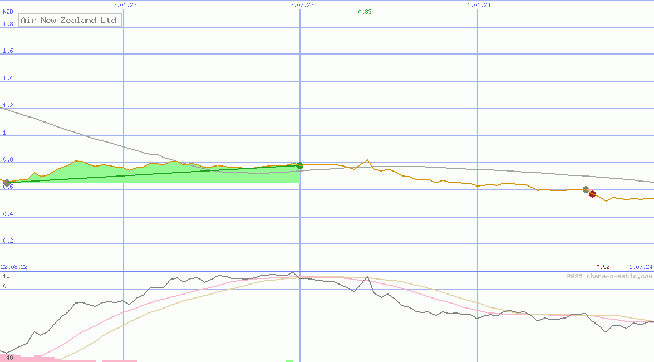Click the 1.4 price axis label
Image resolution: width=654 pixels, height=362 pixels.
(8, 78)
